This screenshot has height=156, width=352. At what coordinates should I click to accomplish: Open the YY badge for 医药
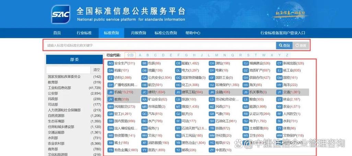click(144, 150)
